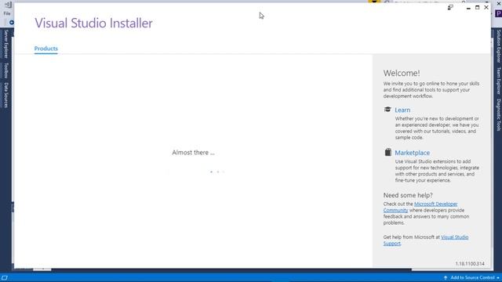The height and width of the screenshot is (282, 502).
Task: Open the Products tab
Action: tap(46, 49)
